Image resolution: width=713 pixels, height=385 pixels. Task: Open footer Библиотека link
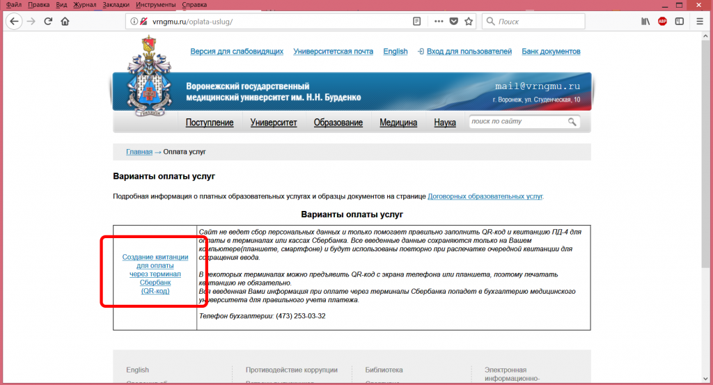(x=384, y=370)
